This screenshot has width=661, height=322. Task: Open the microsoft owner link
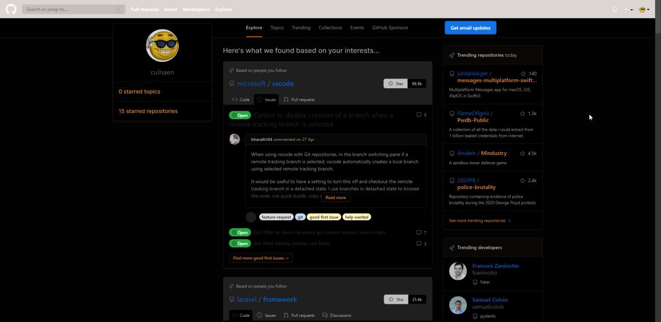pyautogui.click(x=251, y=84)
